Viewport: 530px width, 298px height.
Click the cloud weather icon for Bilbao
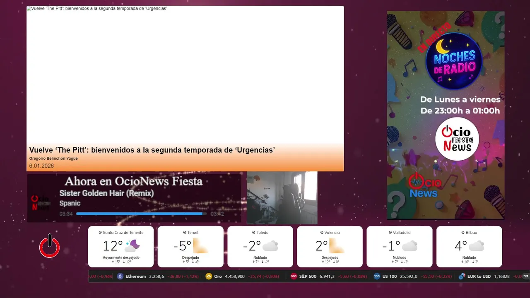pos(477,246)
